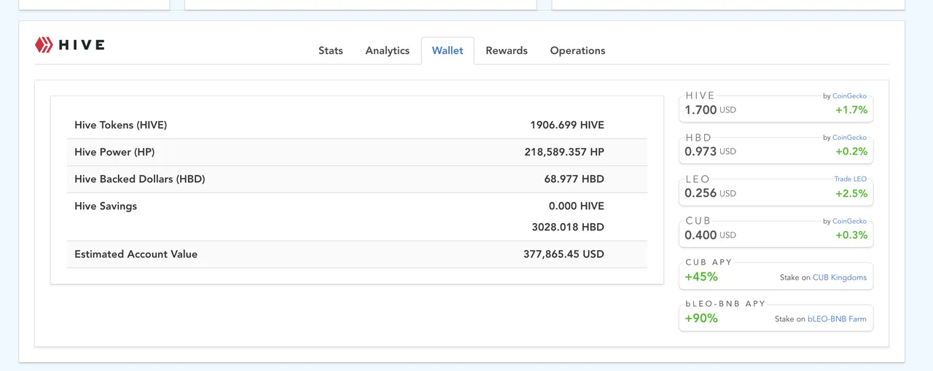
Task: Click the +45% CUB APY value
Action: point(701,277)
